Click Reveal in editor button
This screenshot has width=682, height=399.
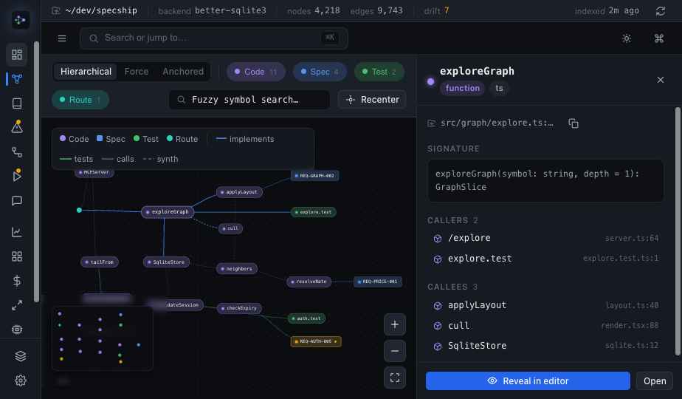528,381
